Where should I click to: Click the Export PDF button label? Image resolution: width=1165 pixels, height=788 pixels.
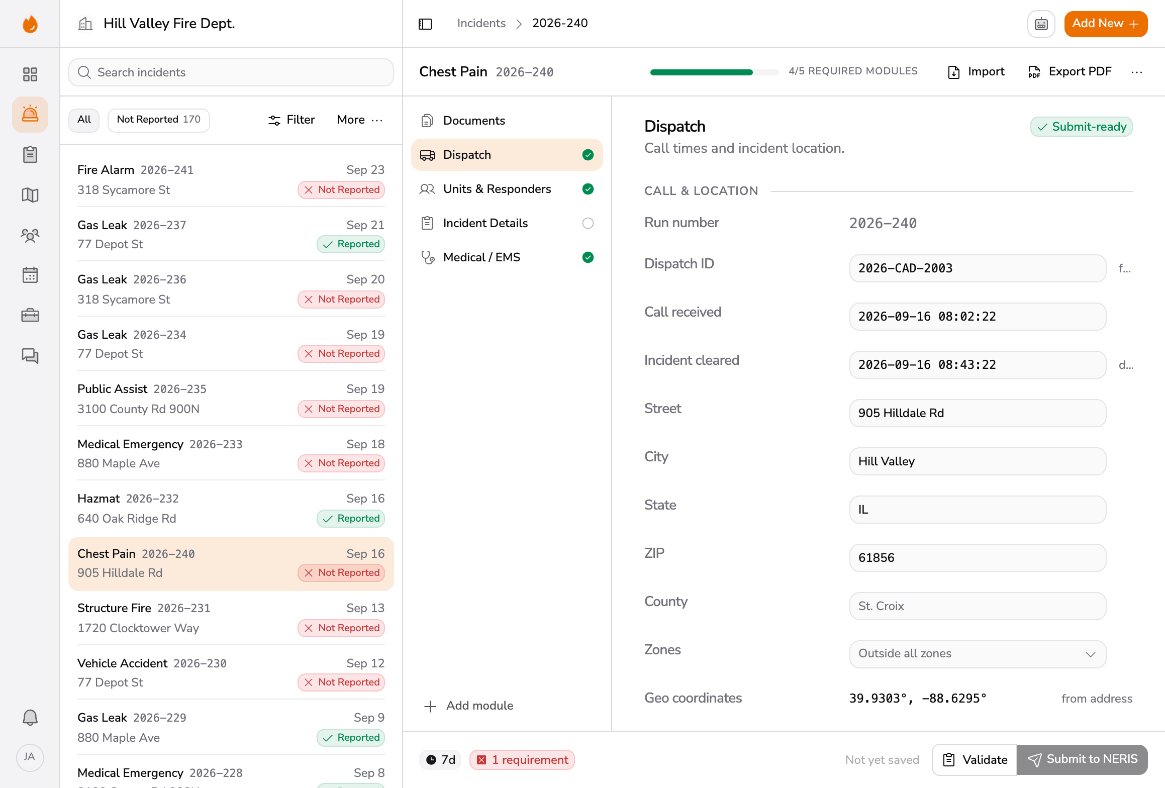(1080, 72)
